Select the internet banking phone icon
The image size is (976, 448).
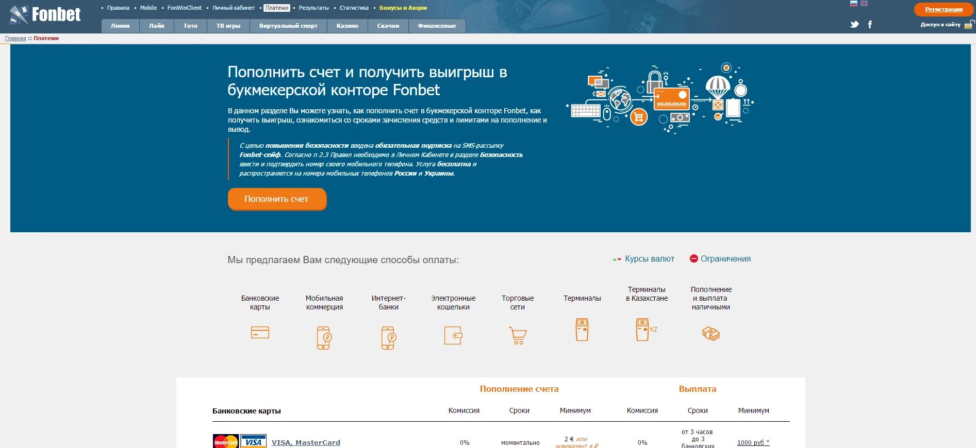click(389, 338)
